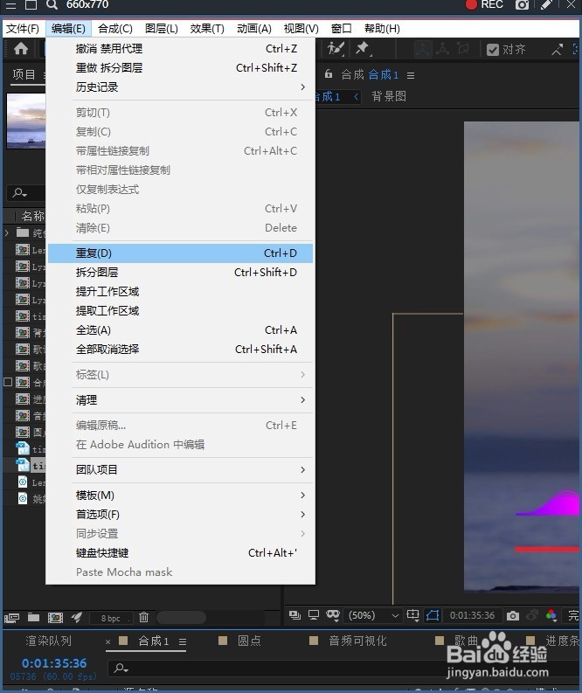Click the project preview thumbnail
This screenshot has height=693, width=582.
[x=26, y=121]
